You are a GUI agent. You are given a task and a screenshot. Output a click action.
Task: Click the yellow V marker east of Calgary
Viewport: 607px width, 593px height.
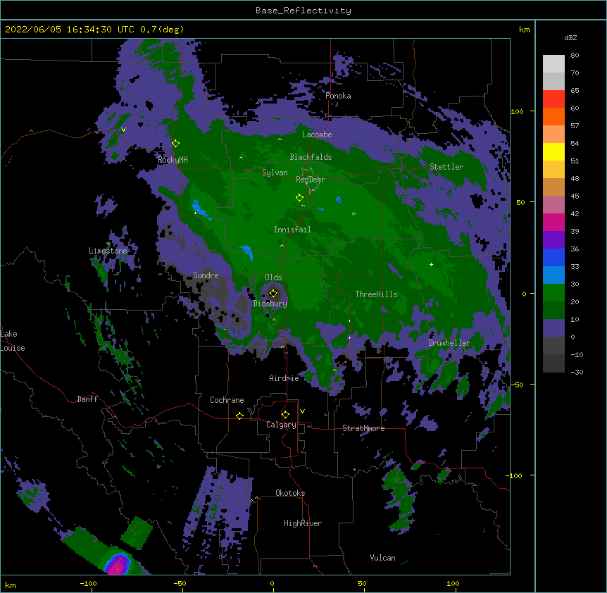click(302, 411)
